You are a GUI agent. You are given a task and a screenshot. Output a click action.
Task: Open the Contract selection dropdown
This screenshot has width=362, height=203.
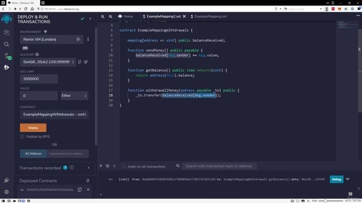click(x=54, y=114)
